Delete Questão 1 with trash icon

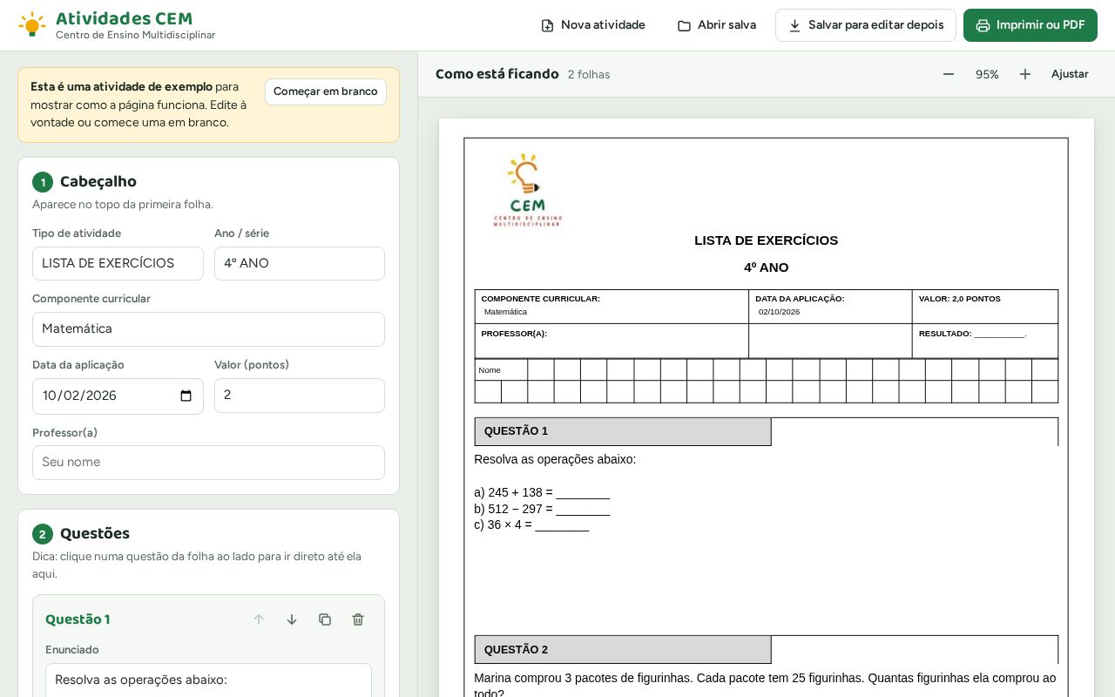[358, 619]
